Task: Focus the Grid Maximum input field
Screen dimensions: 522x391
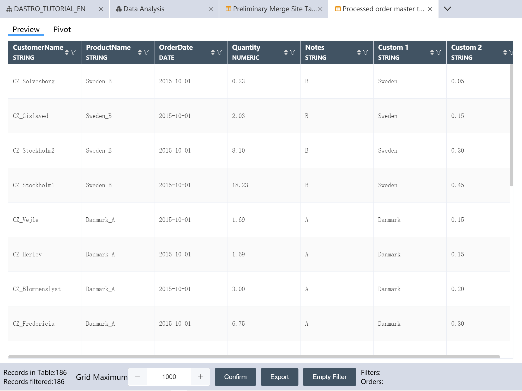Action: click(169, 377)
